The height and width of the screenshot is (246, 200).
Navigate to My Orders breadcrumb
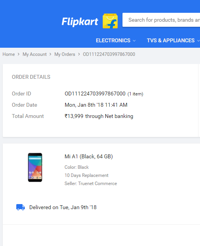click(x=65, y=54)
